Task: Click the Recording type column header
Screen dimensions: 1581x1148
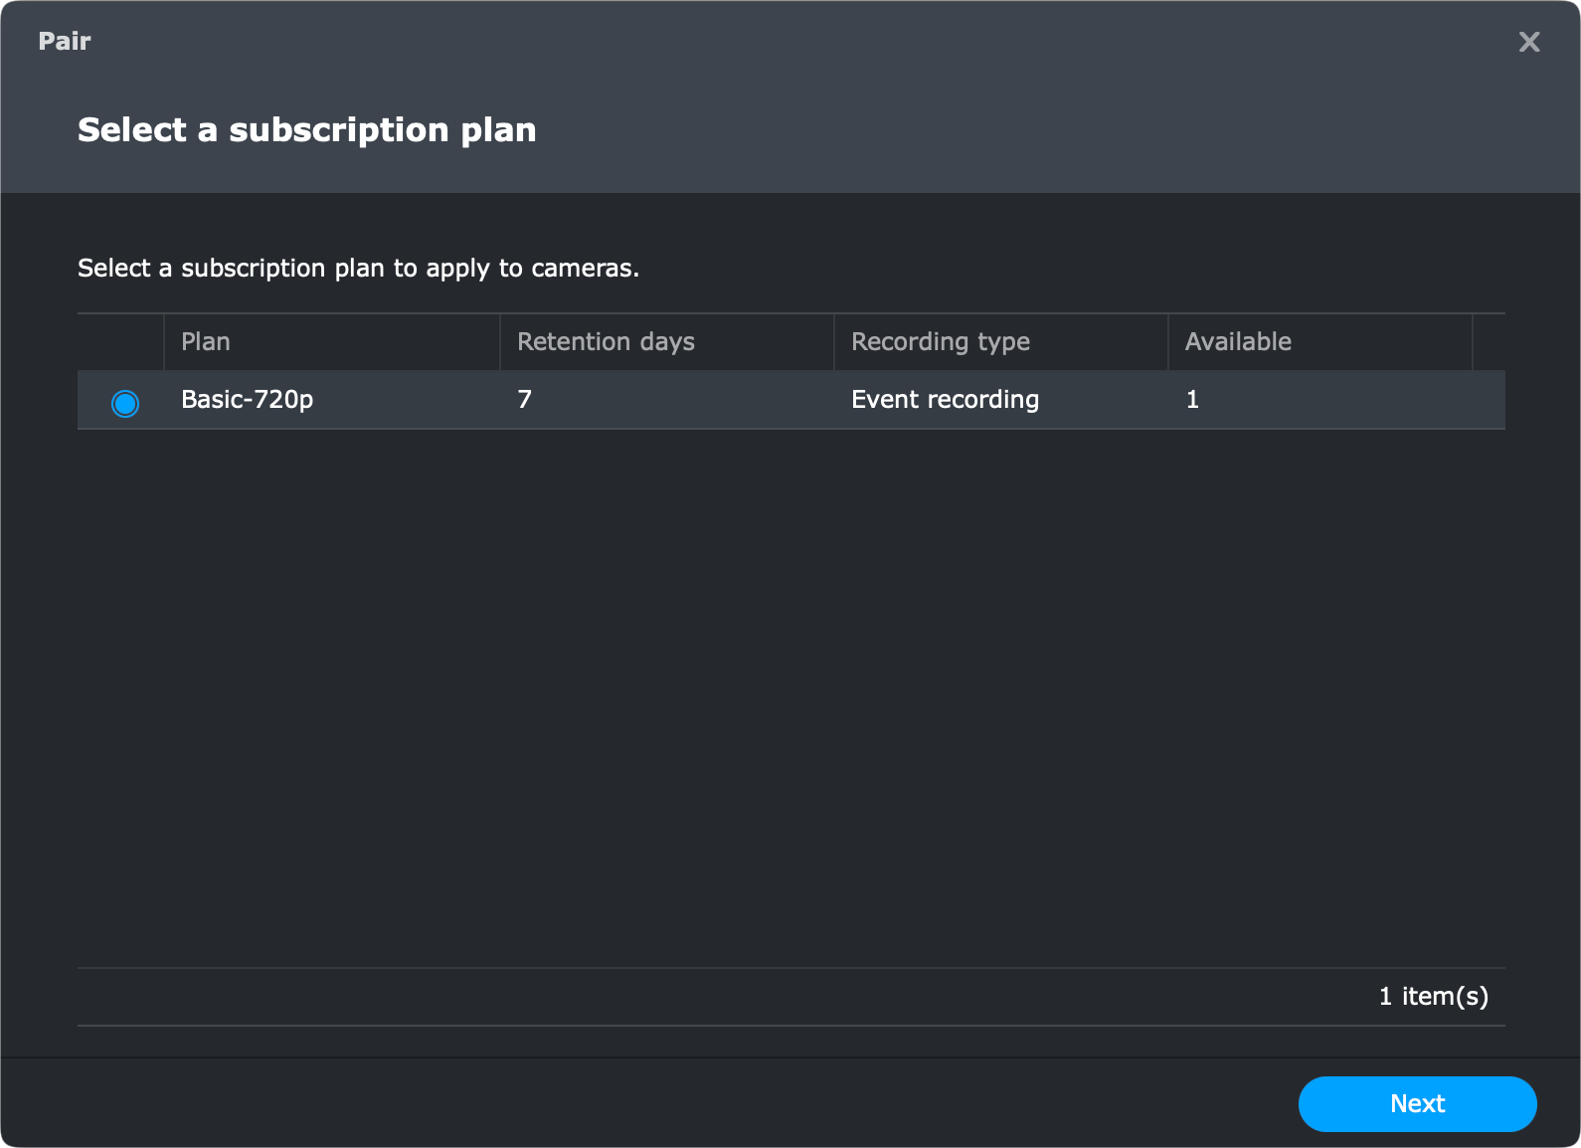Action: [x=1000, y=342]
